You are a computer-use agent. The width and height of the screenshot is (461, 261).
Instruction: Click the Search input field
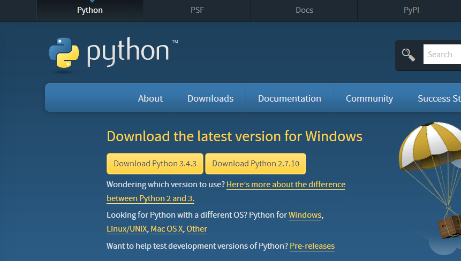coord(442,55)
